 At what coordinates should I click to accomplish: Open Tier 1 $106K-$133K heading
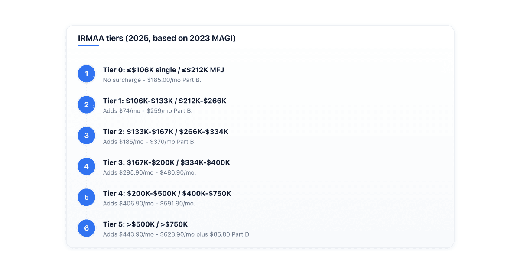[x=165, y=101]
